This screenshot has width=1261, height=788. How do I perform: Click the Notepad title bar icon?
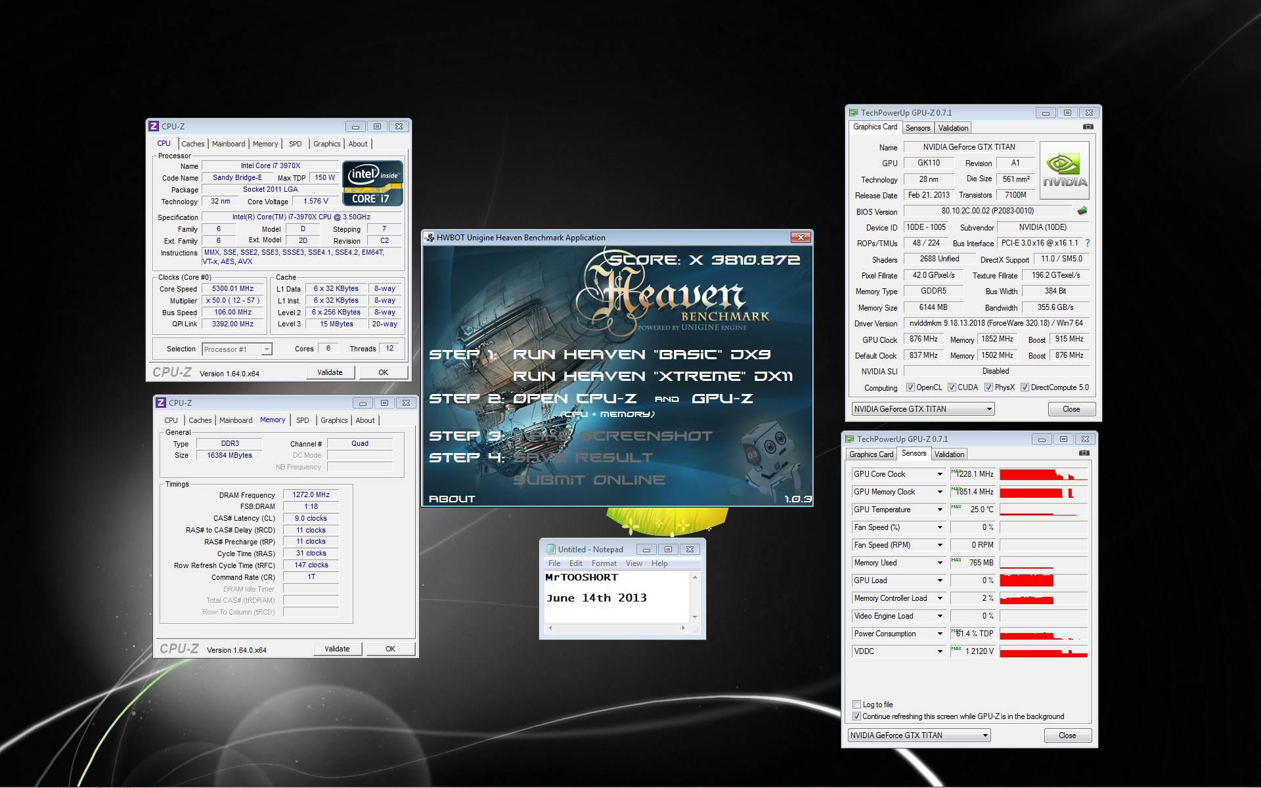[550, 550]
